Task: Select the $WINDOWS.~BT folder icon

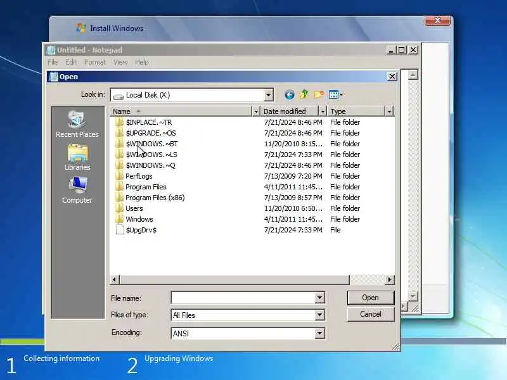Action: pos(119,144)
